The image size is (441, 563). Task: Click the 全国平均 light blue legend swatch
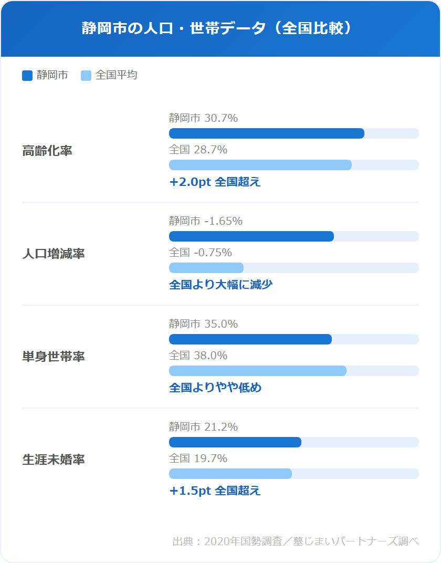tap(86, 76)
